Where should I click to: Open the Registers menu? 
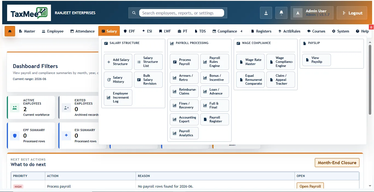click(261, 31)
